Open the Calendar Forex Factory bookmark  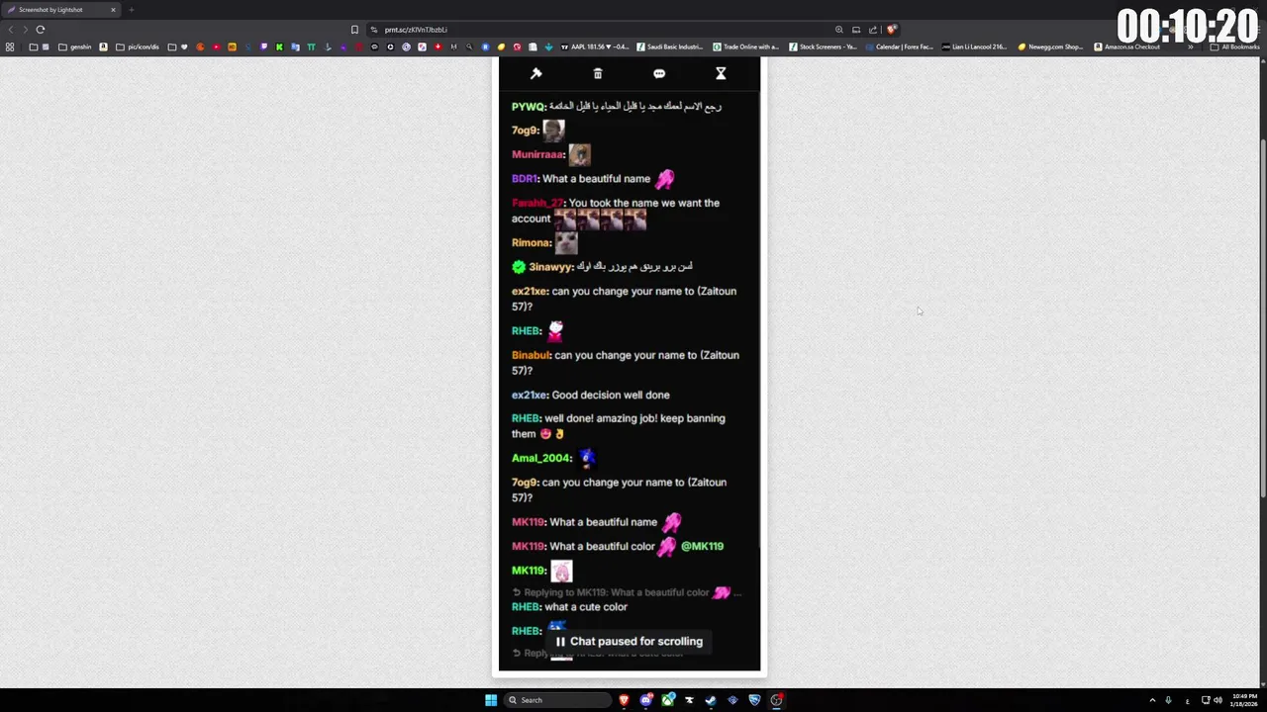click(899, 46)
